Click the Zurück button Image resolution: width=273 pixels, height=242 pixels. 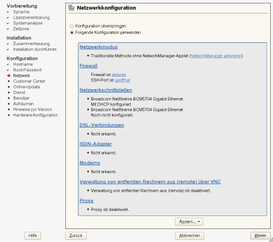pos(76,236)
